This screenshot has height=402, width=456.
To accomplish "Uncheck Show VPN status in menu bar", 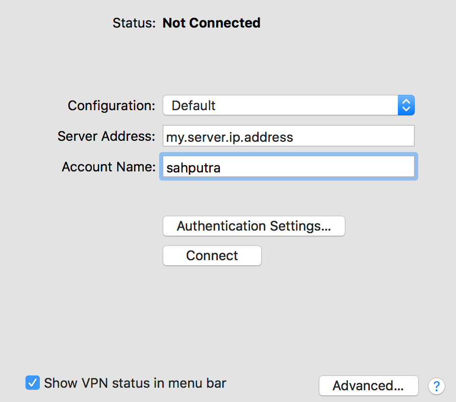I will (x=33, y=383).
